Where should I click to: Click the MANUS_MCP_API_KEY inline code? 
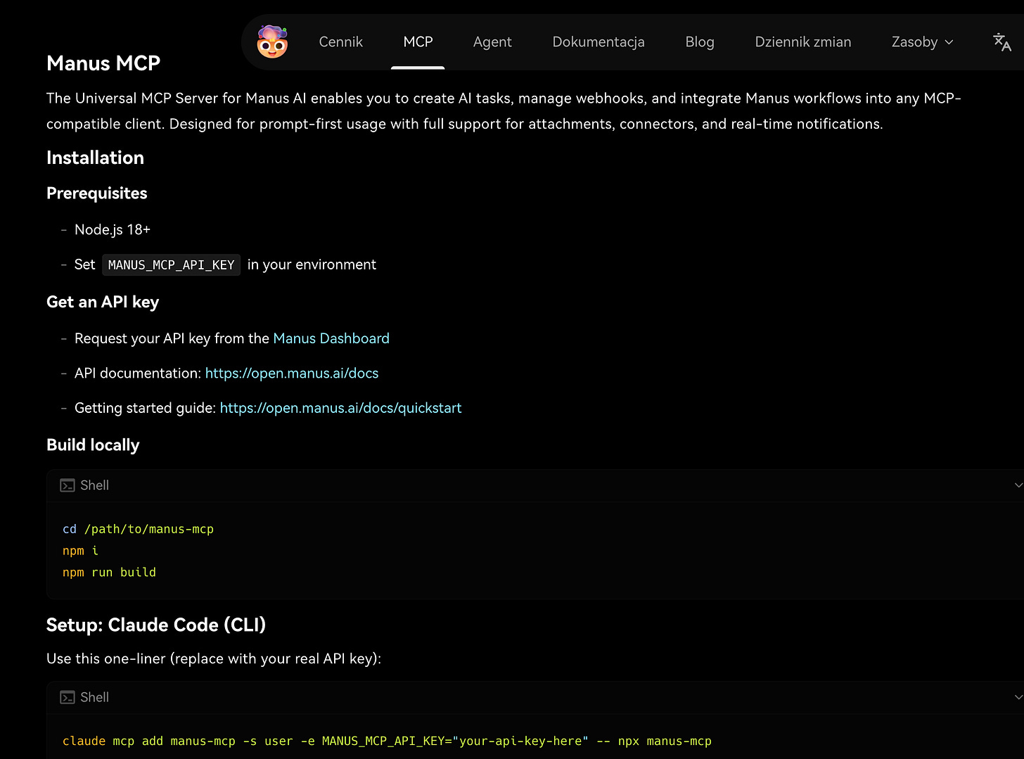coord(172,265)
